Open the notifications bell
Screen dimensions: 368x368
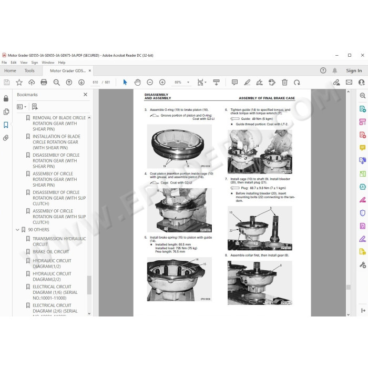coord(335,70)
